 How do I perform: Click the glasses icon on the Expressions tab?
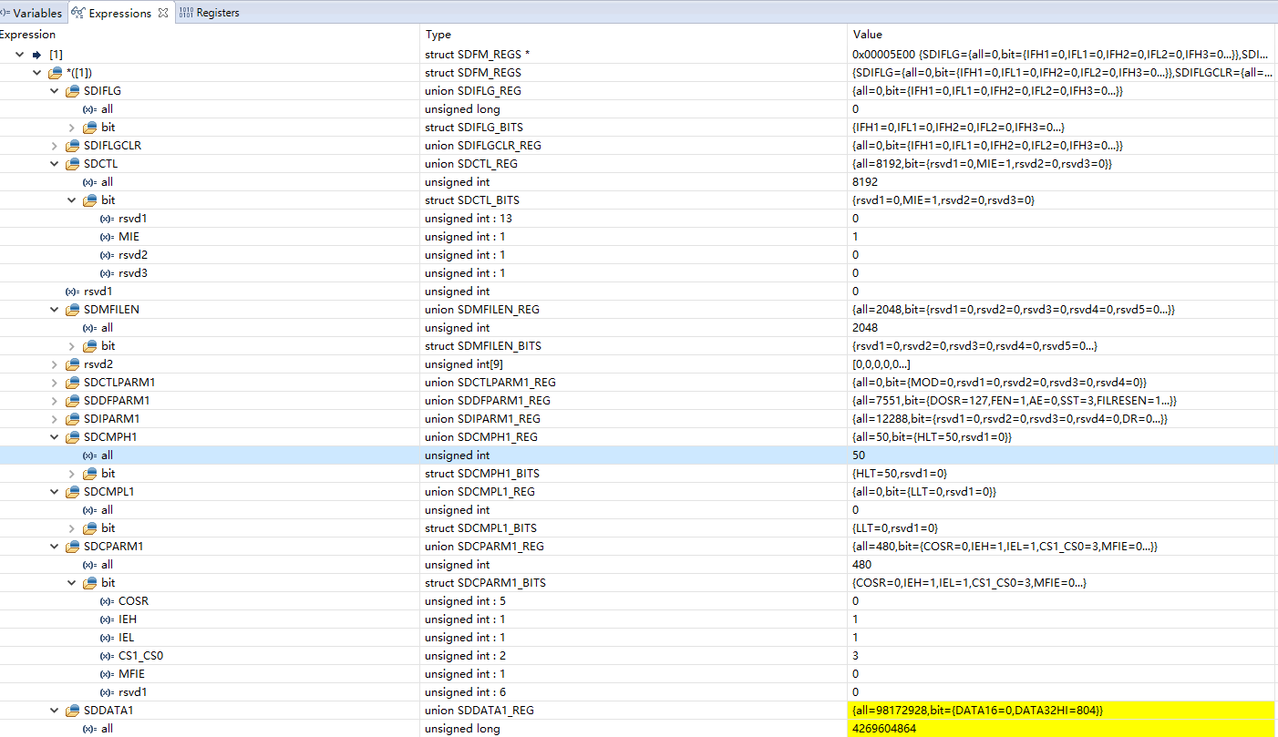tap(78, 13)
